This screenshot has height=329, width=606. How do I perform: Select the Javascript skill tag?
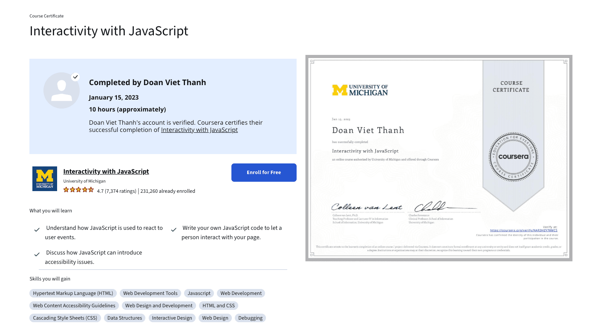pyautogui.click(x=199, y=293)
